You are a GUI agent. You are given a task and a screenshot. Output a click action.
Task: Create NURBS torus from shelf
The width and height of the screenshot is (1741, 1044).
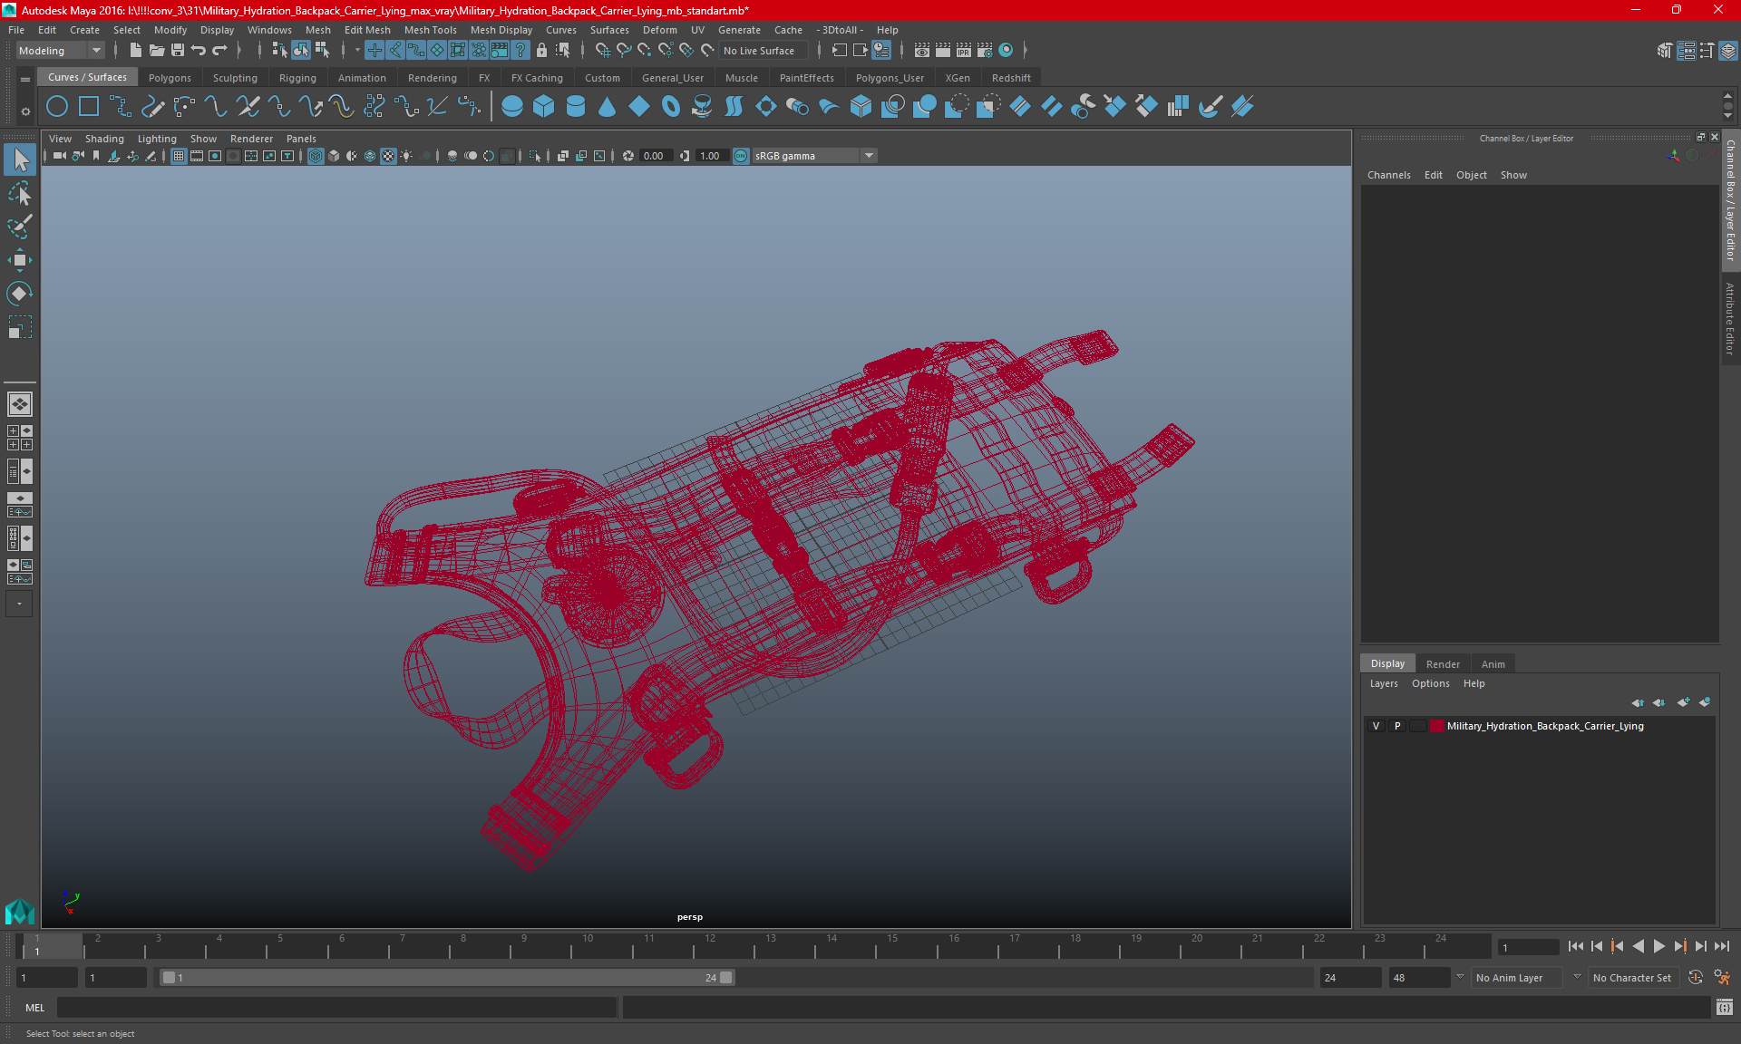[671, 107]
